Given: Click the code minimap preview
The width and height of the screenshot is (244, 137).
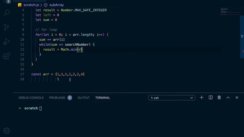Looking at the screenshot, I should point(230,12).
